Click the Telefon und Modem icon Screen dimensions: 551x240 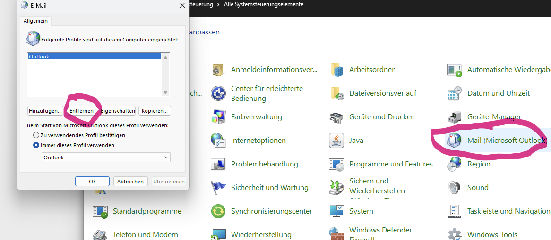click(100, 234)
